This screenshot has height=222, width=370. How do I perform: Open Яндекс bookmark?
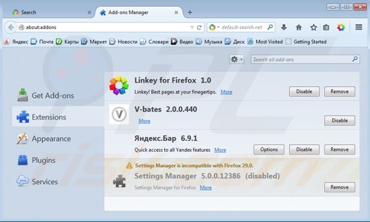16,42
